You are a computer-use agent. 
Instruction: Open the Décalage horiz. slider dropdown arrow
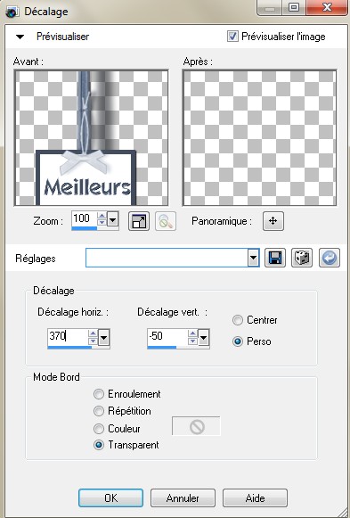click(103, 338)
